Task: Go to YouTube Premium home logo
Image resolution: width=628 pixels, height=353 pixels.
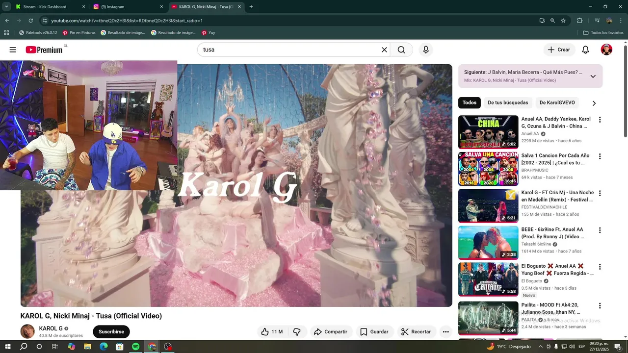Action: click(45, 50)
